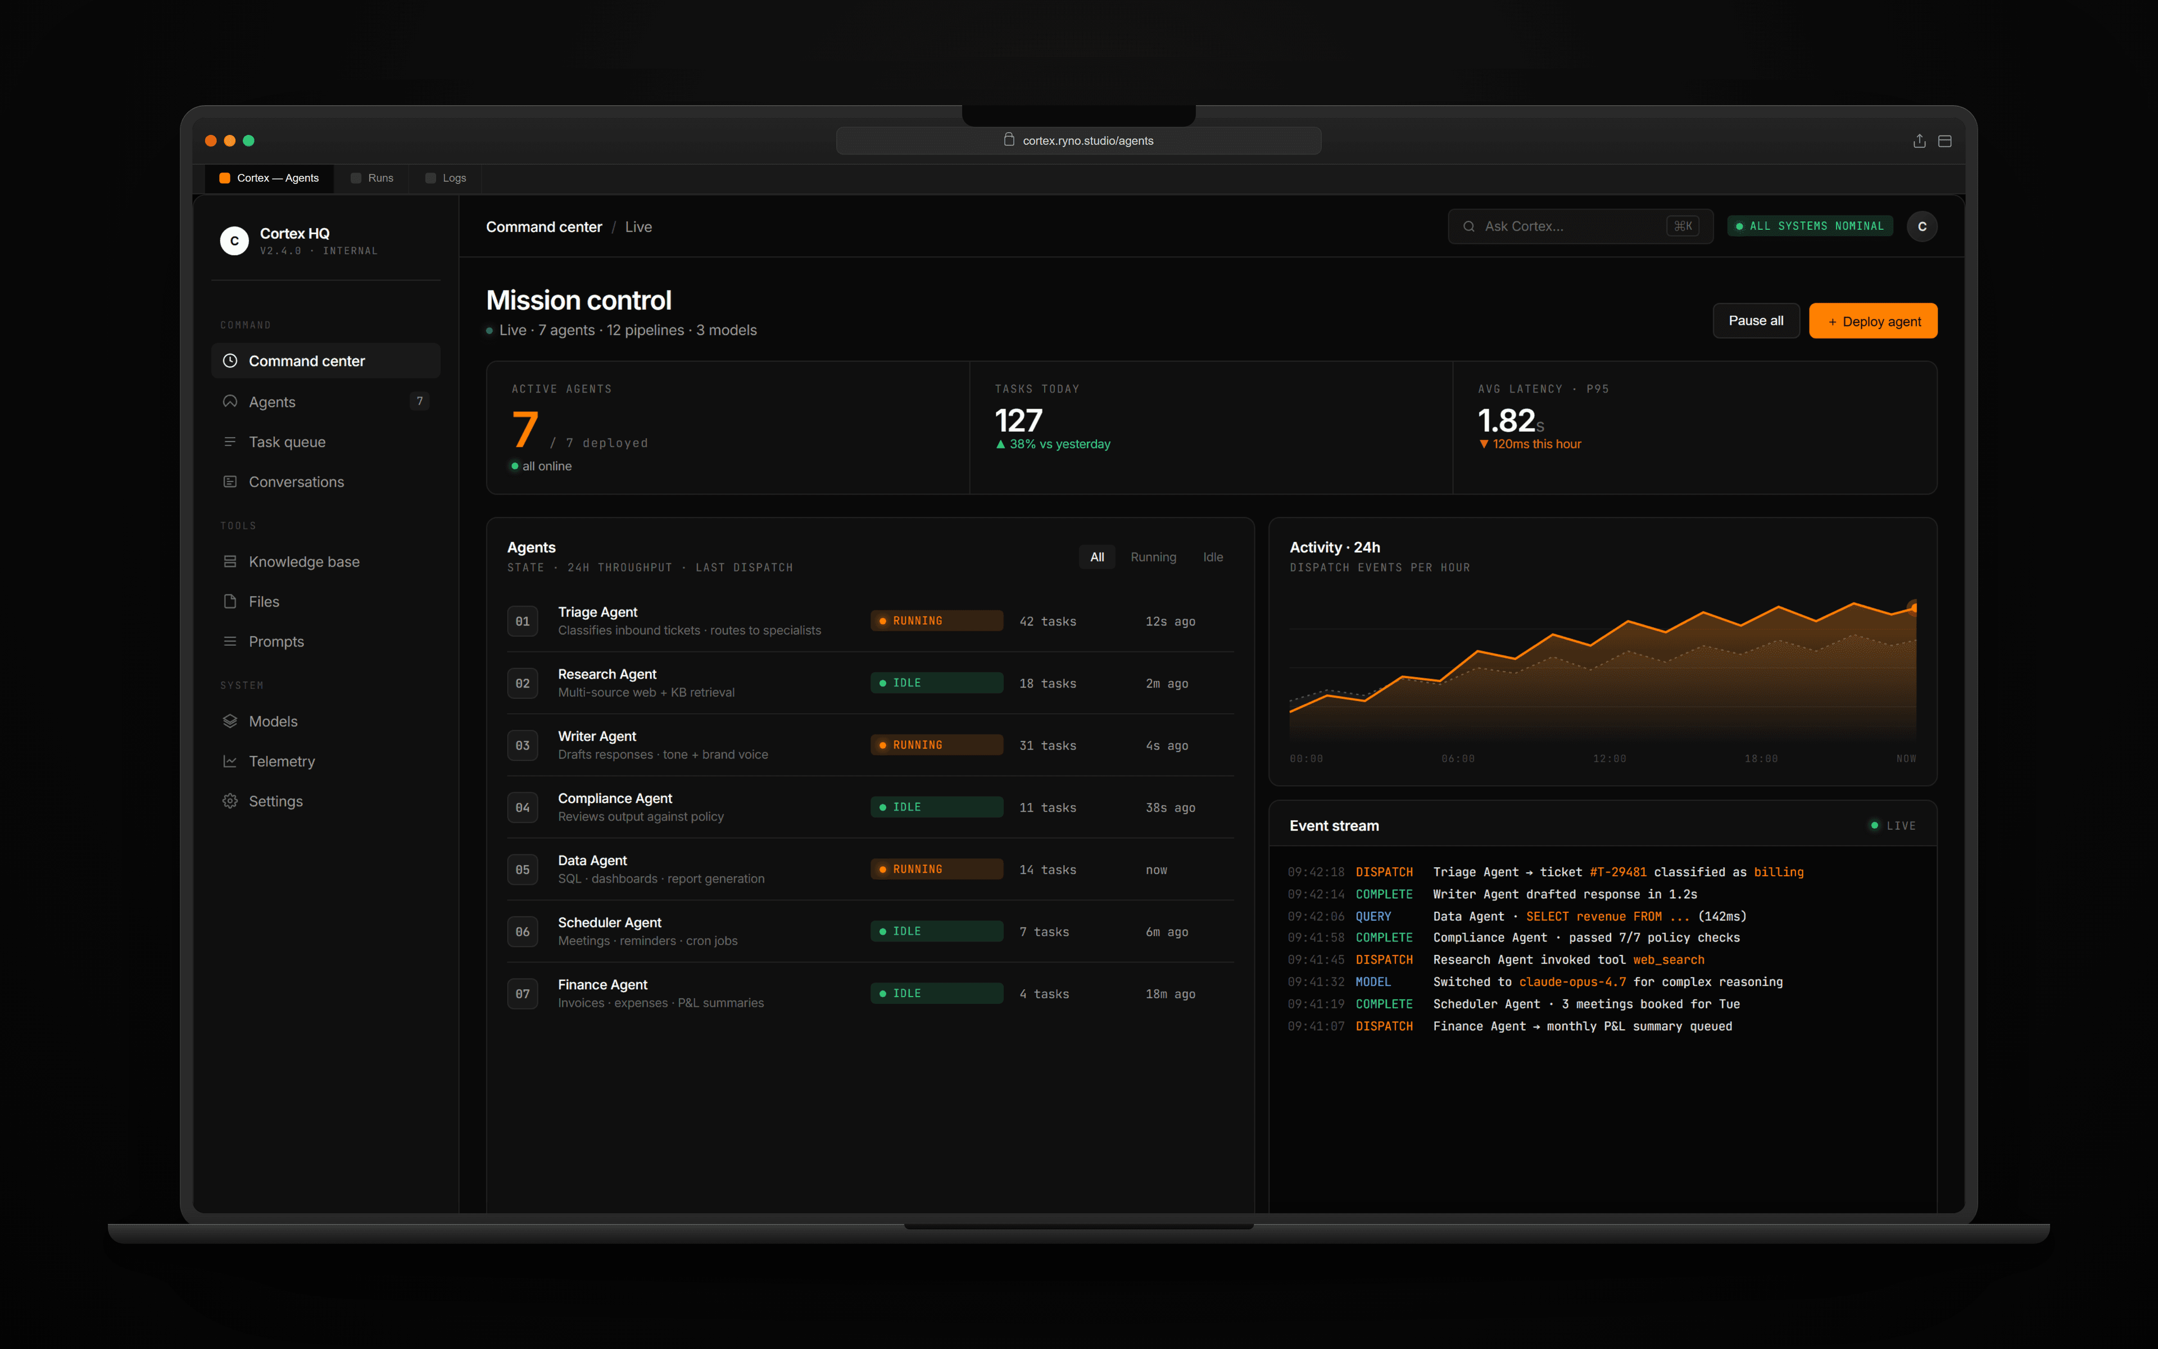Image resolution: width=2158 pixels, height=1349 pixels.
Task: Click the browser share icon
Action: (1919, 141)
